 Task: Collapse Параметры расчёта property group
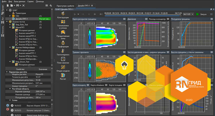click(x=7, y=72)
